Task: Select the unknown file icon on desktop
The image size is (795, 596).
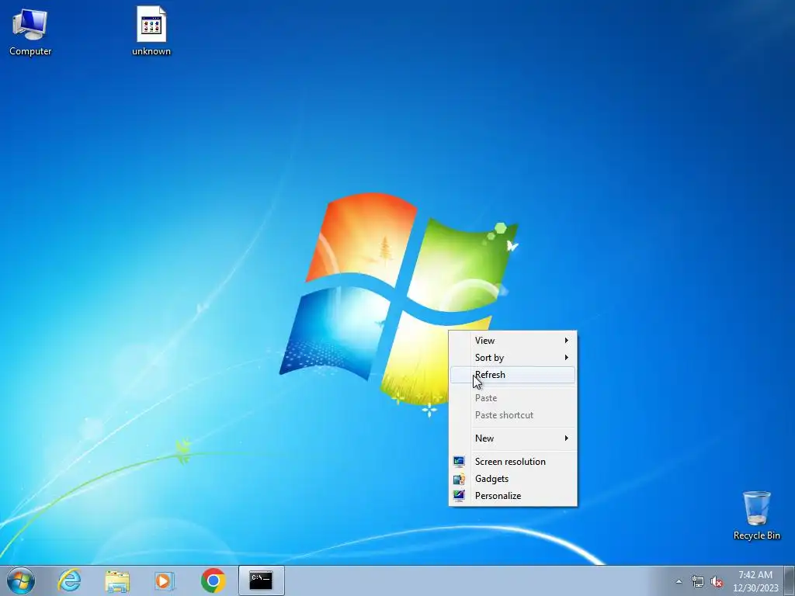Action: pyautogui.click(x=151, y=31)
